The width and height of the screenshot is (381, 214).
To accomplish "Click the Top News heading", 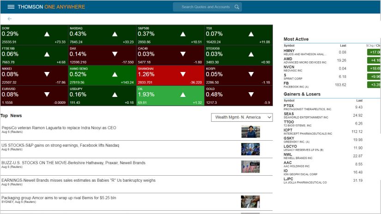I will point(11,116).
